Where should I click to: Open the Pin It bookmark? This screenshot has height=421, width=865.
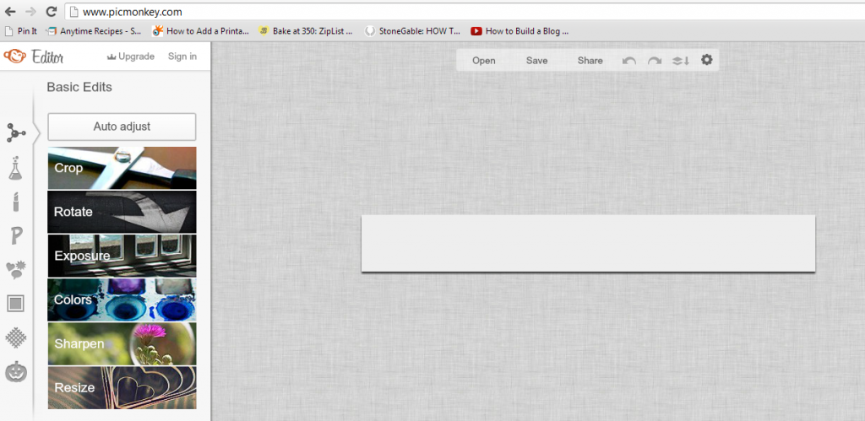21,31
